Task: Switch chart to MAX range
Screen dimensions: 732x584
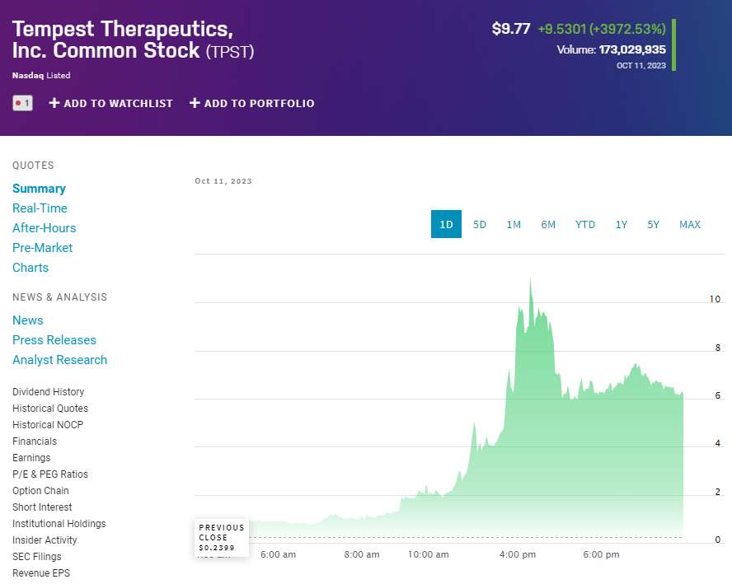Action: pos(690,224)
